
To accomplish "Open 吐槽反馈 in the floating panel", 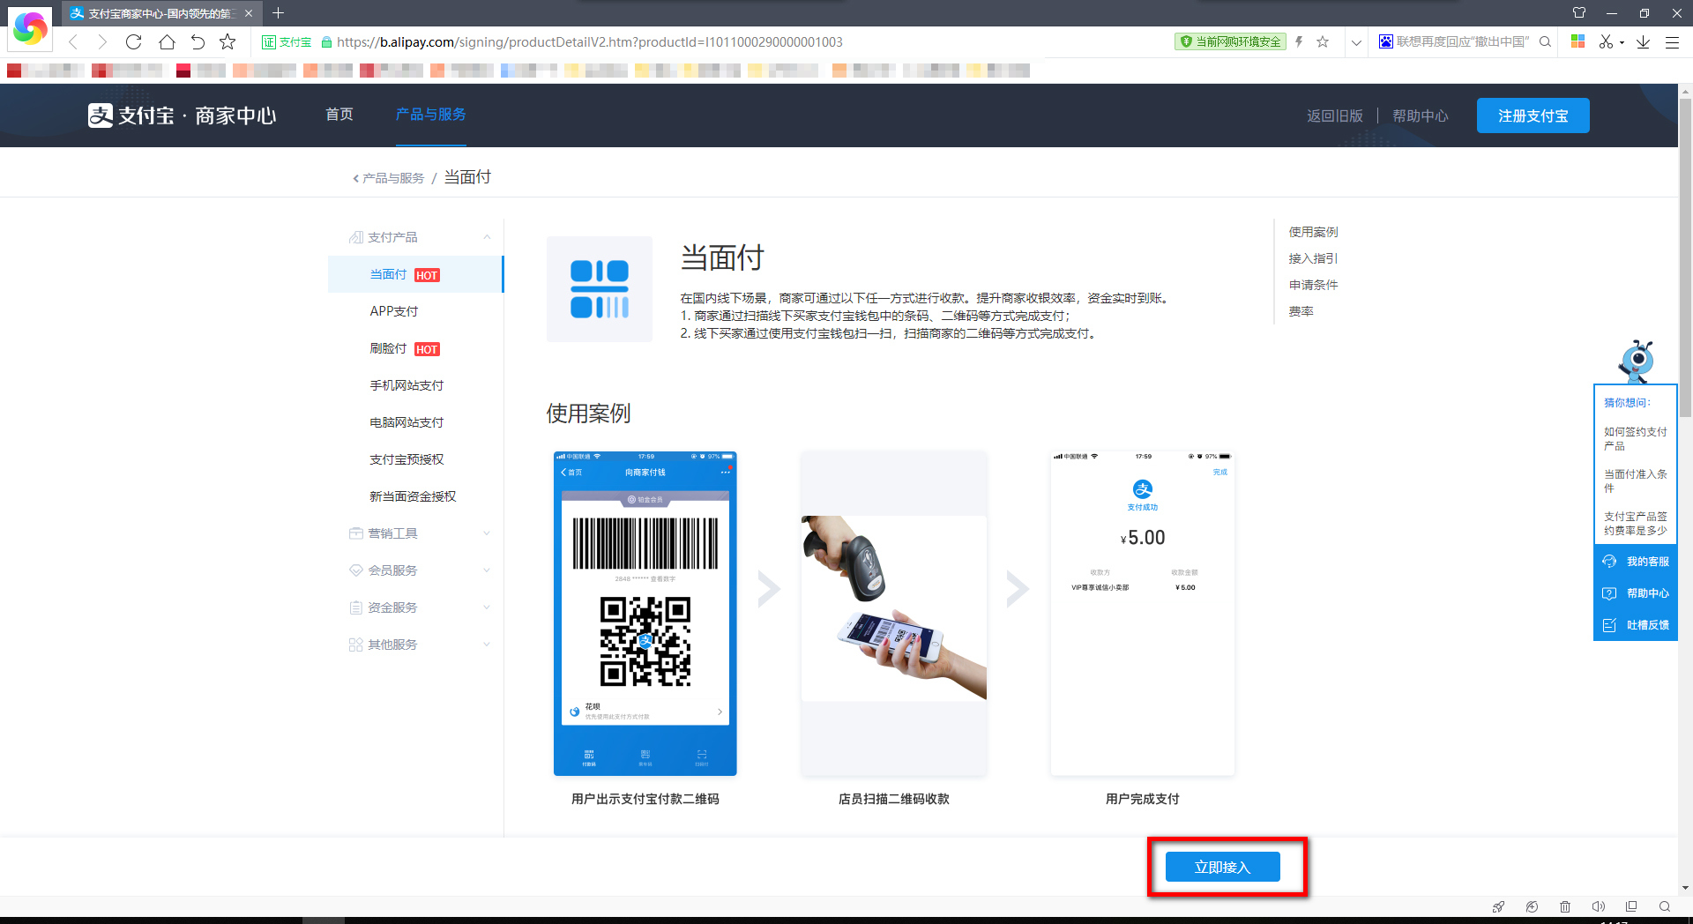I will coord(1636,625).
